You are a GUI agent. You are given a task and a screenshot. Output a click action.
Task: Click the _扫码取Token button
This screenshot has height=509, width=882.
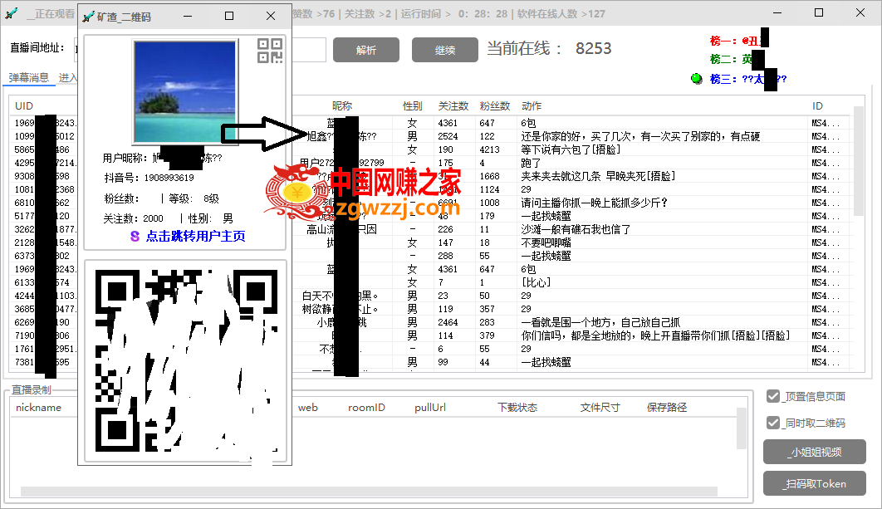tap(815, 484)
